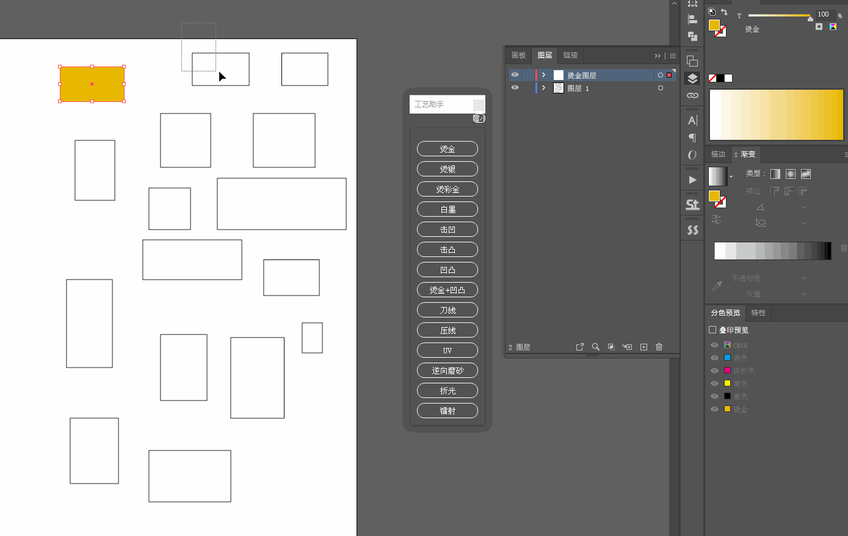This screenshot has width=848, height=536.
Task: Toggle CMYK separation visibility eye
Action: click(x=714, y=345)
